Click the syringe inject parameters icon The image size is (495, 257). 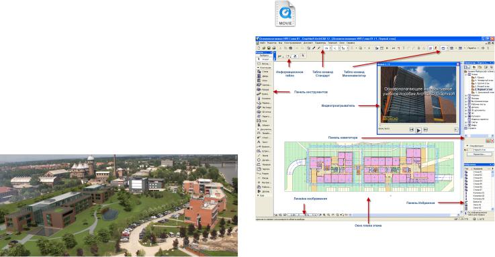pos(319,48)
